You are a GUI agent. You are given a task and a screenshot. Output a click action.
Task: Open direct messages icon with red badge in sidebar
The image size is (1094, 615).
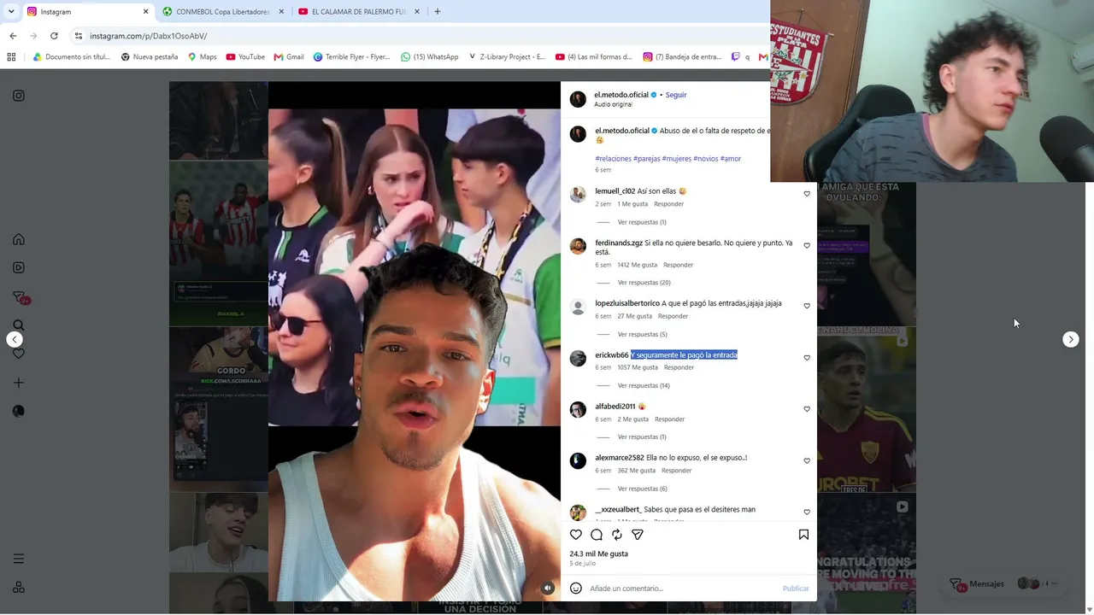point(19,297)
